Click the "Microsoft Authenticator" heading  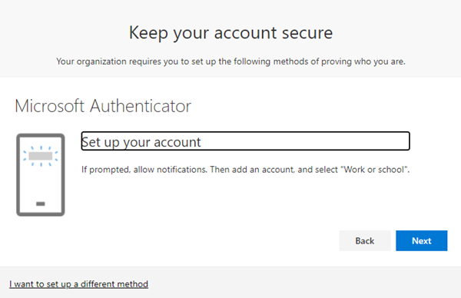click(x=103, y=106)
